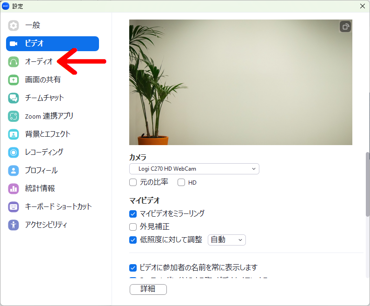Screen dimensions: 370x306
Task: Open キーボード ショートカット section
Action: coord(53,207)
